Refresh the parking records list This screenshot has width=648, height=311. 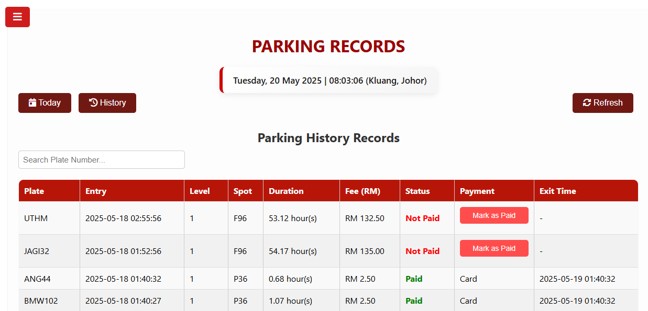coord(602,103)
